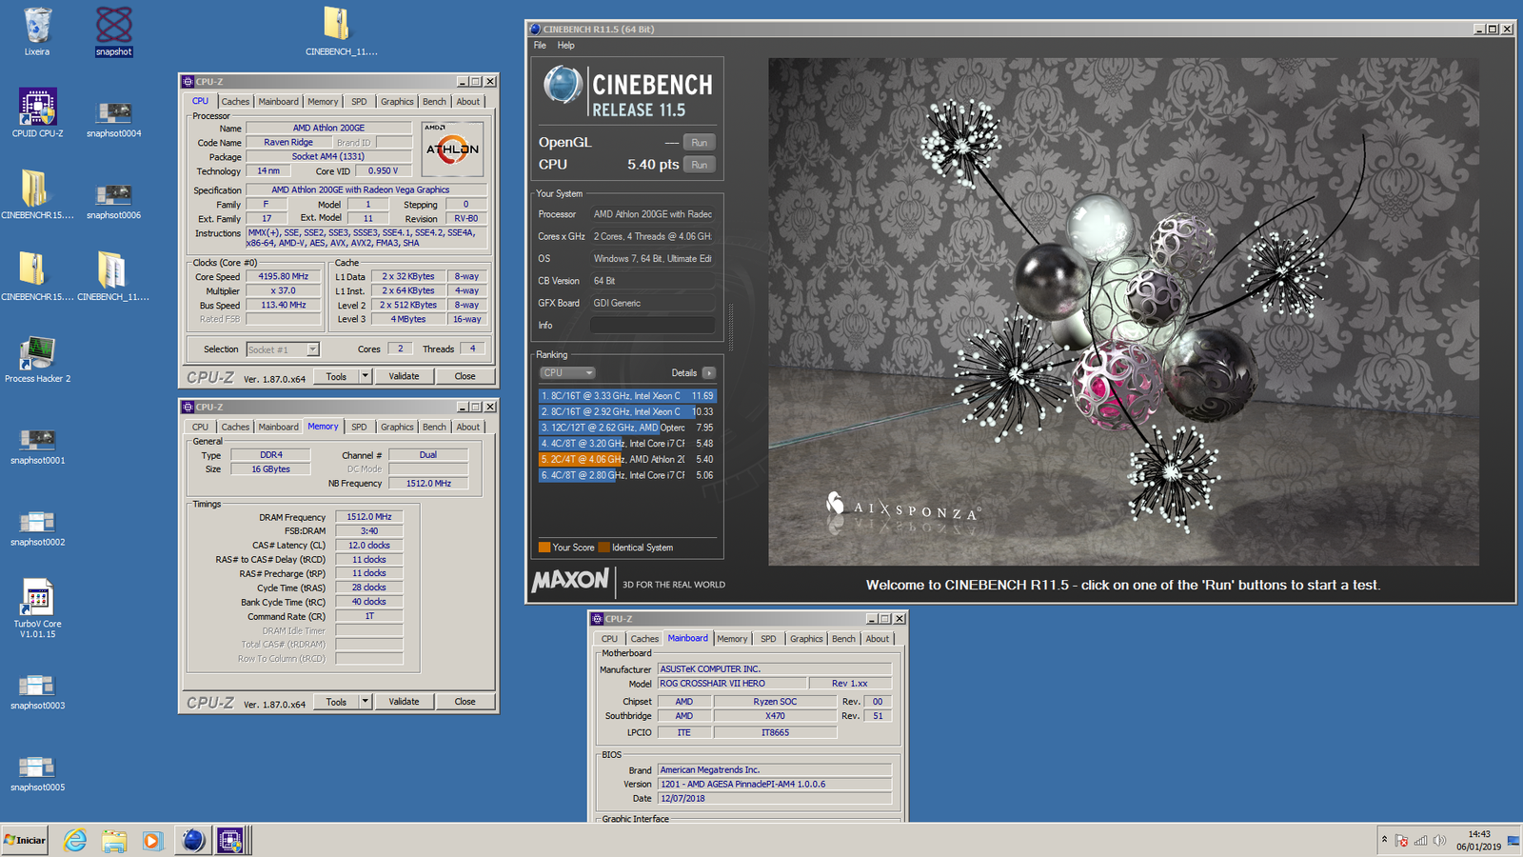Switch to the SPD tab in CPU-Z
Viewport: 1523px width, 857px height.
pyautogui.click(x=359, y=101)
